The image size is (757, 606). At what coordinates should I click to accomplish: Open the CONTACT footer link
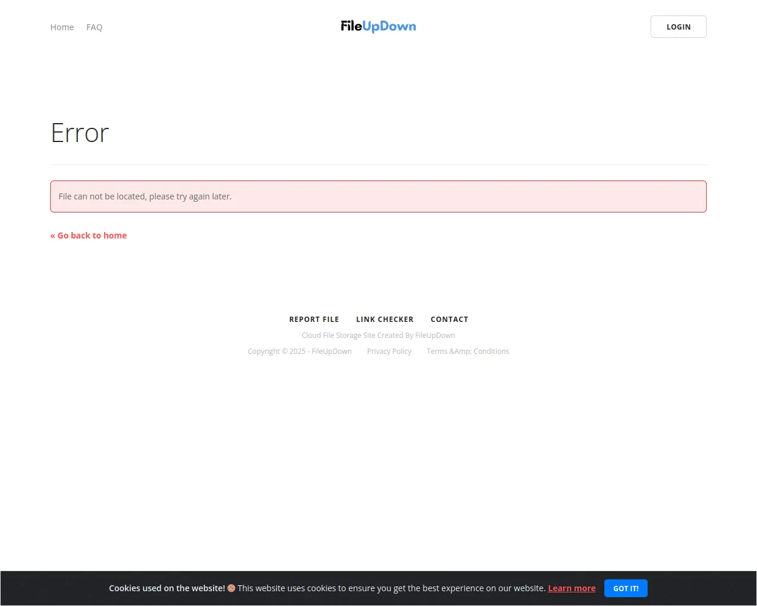[449, 320]
